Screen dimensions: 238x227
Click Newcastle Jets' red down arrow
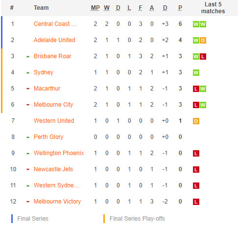28,170
